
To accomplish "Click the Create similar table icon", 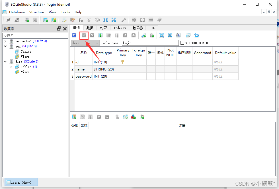I will pyautogui.click(x=188, y=35).
